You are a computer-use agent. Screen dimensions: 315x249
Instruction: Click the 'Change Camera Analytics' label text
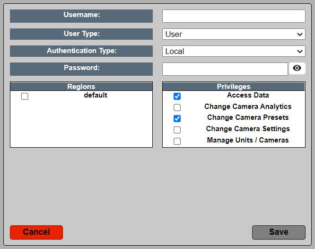pyautogui.click(x=248, y=107)
